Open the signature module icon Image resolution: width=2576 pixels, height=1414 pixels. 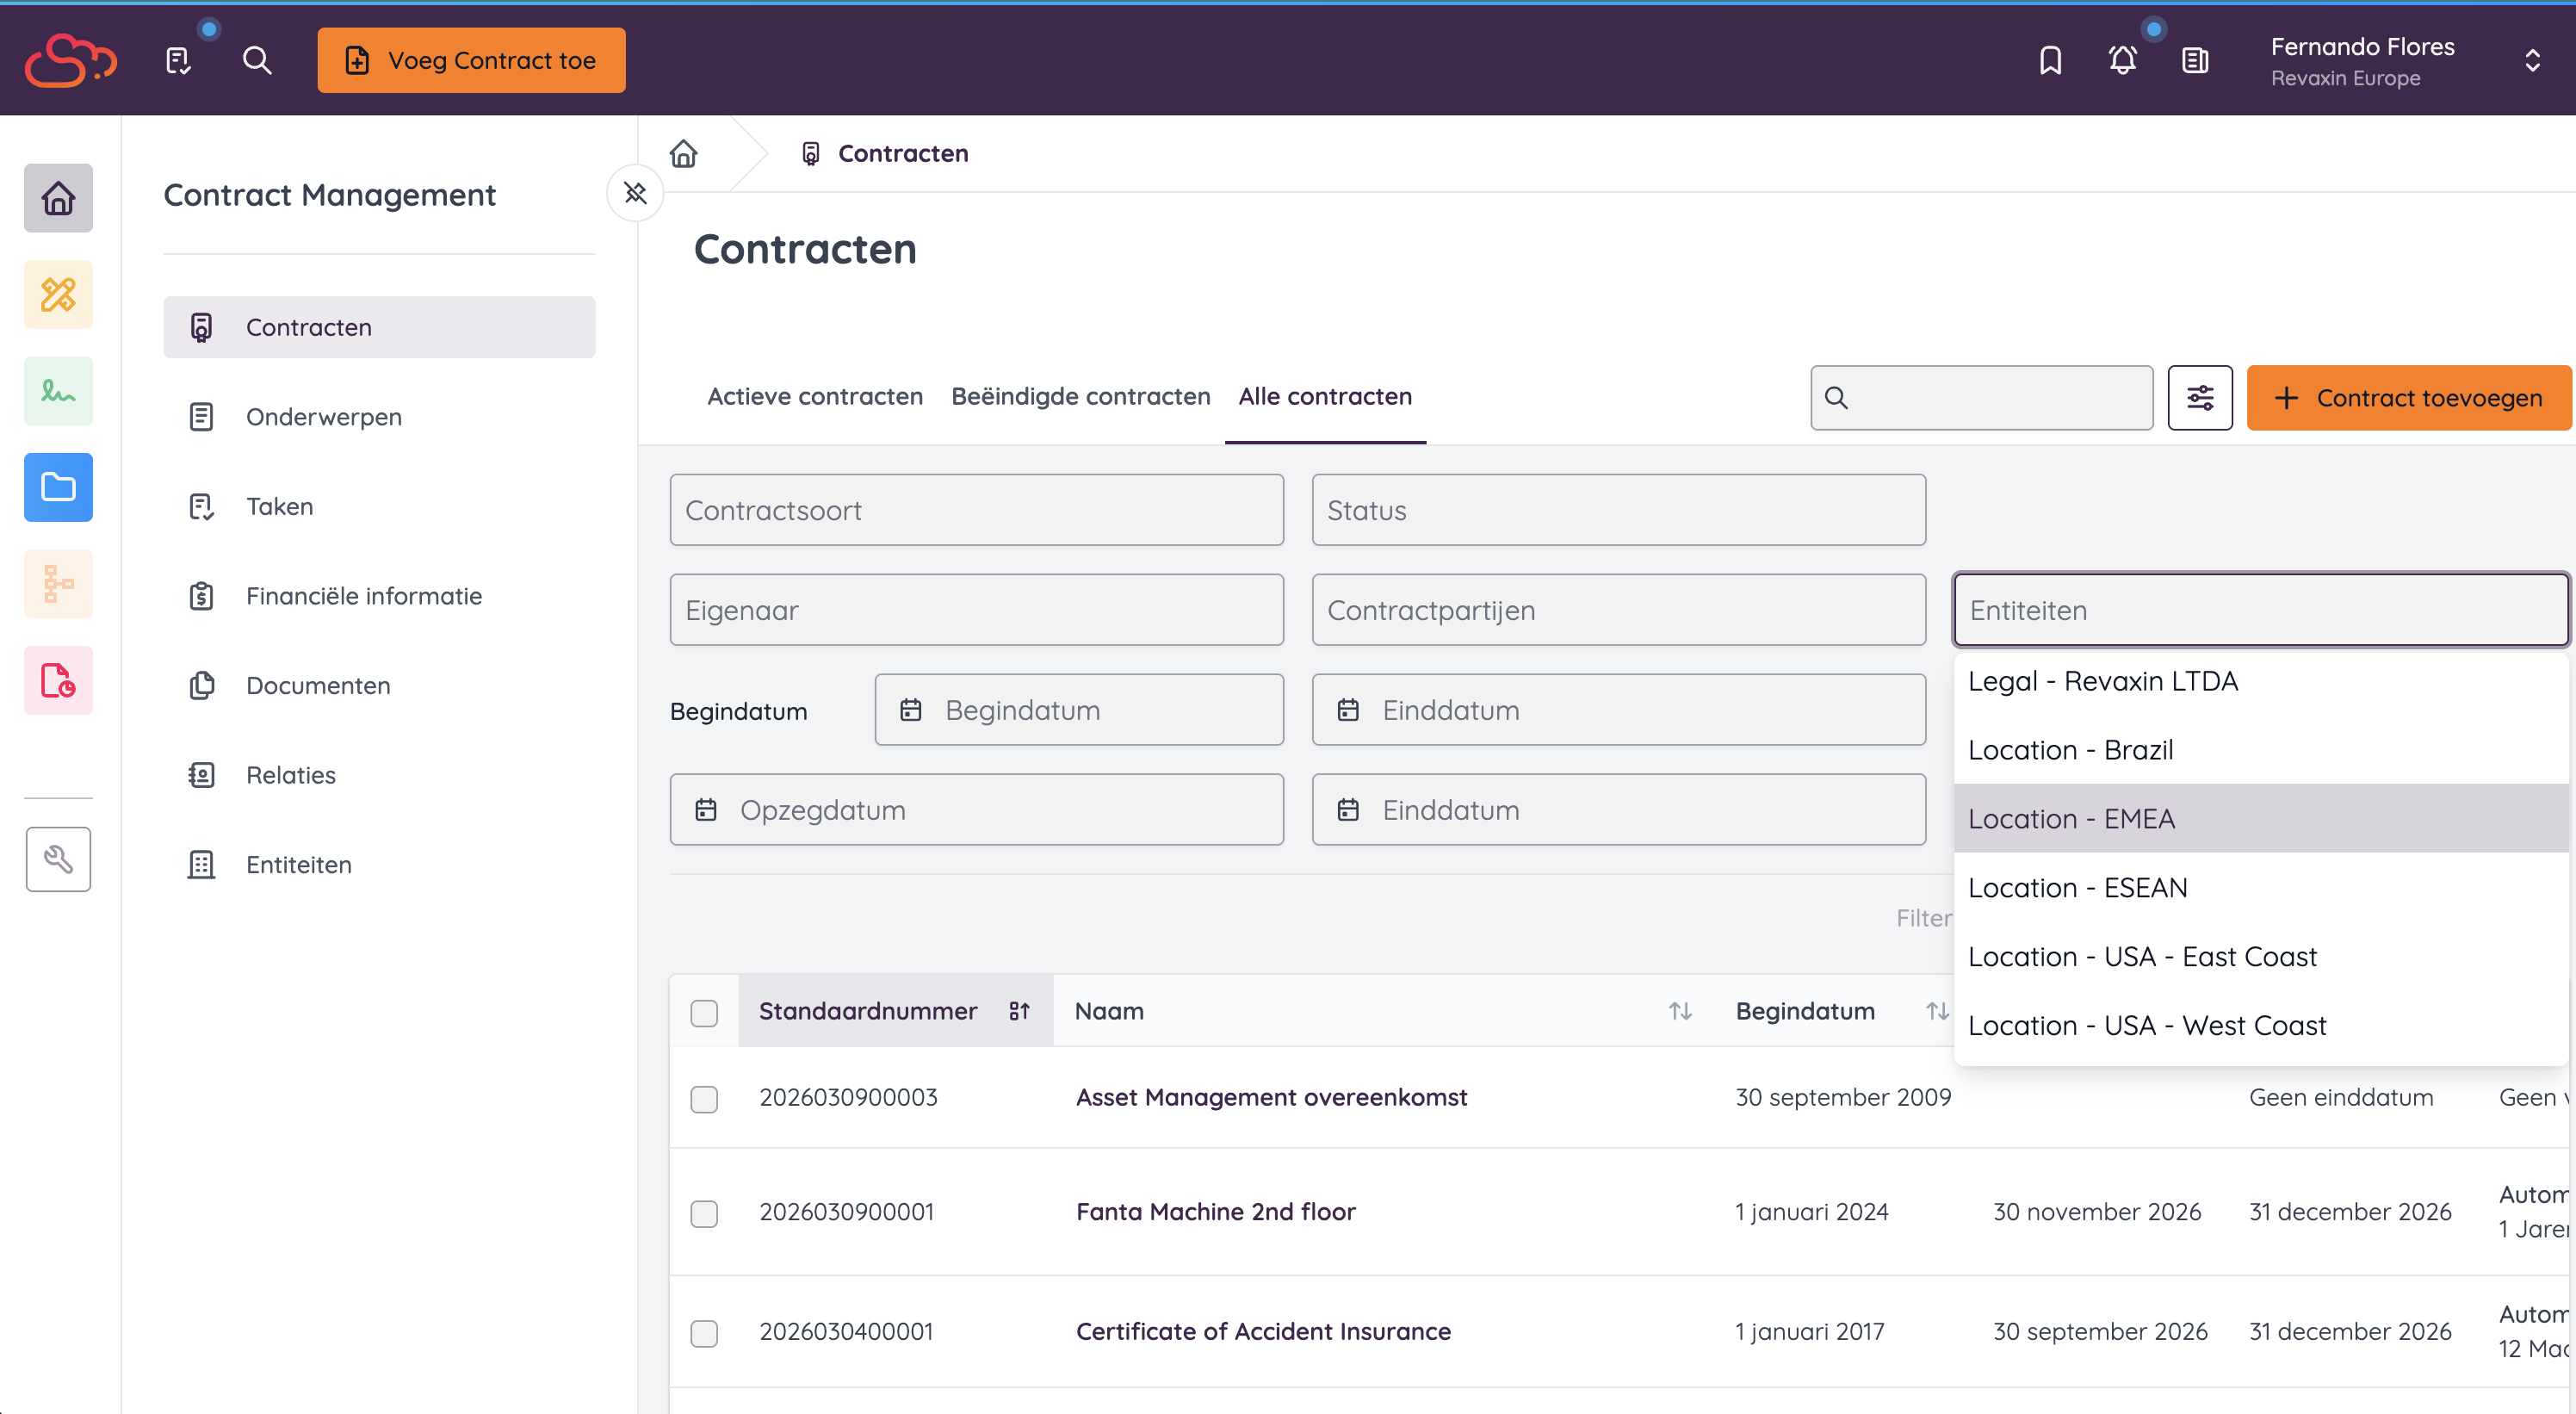tap(58, 391)
